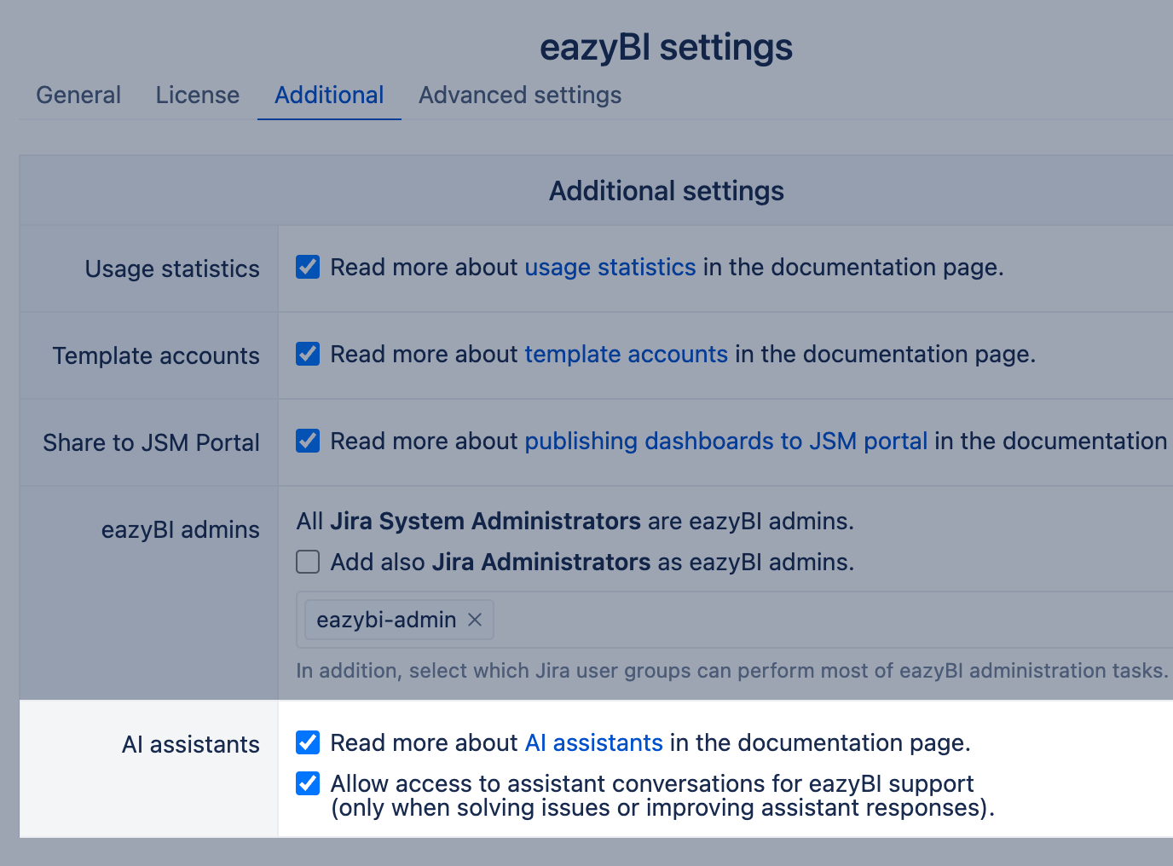Uncheck the AI assistants read more checkbox

[x=307, y=742]
